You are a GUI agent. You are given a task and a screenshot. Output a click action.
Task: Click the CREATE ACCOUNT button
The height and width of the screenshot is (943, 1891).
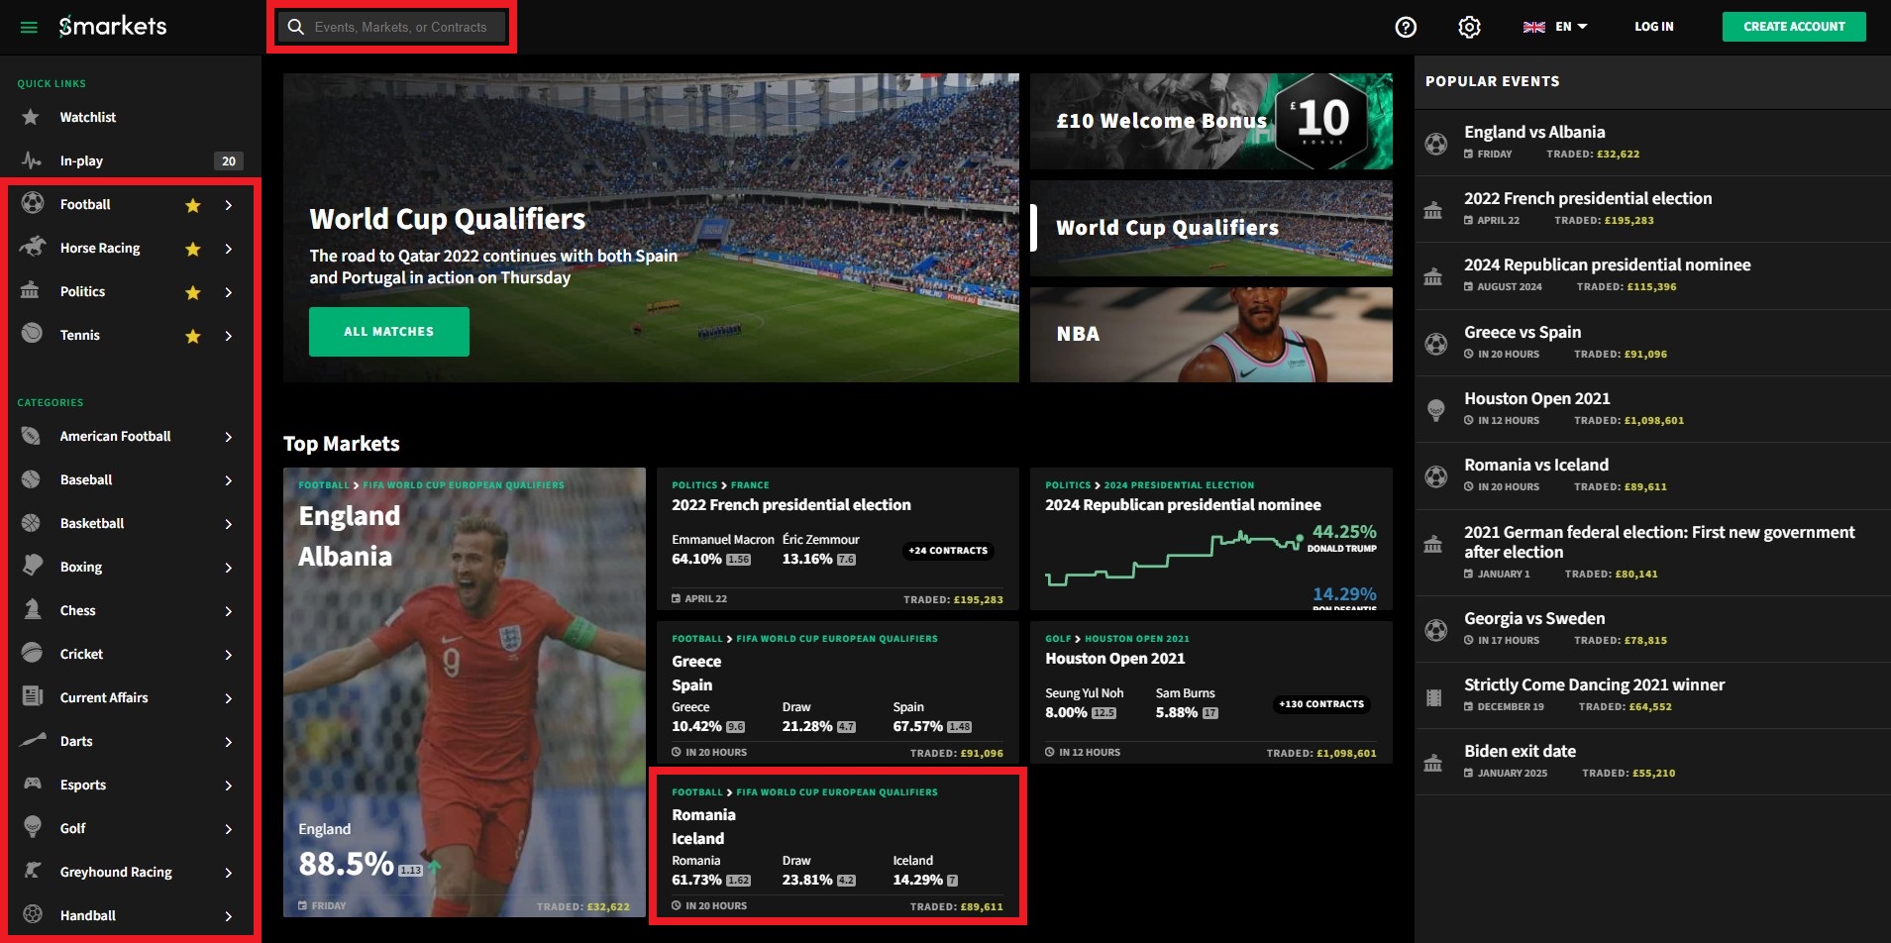point(1794,27)
